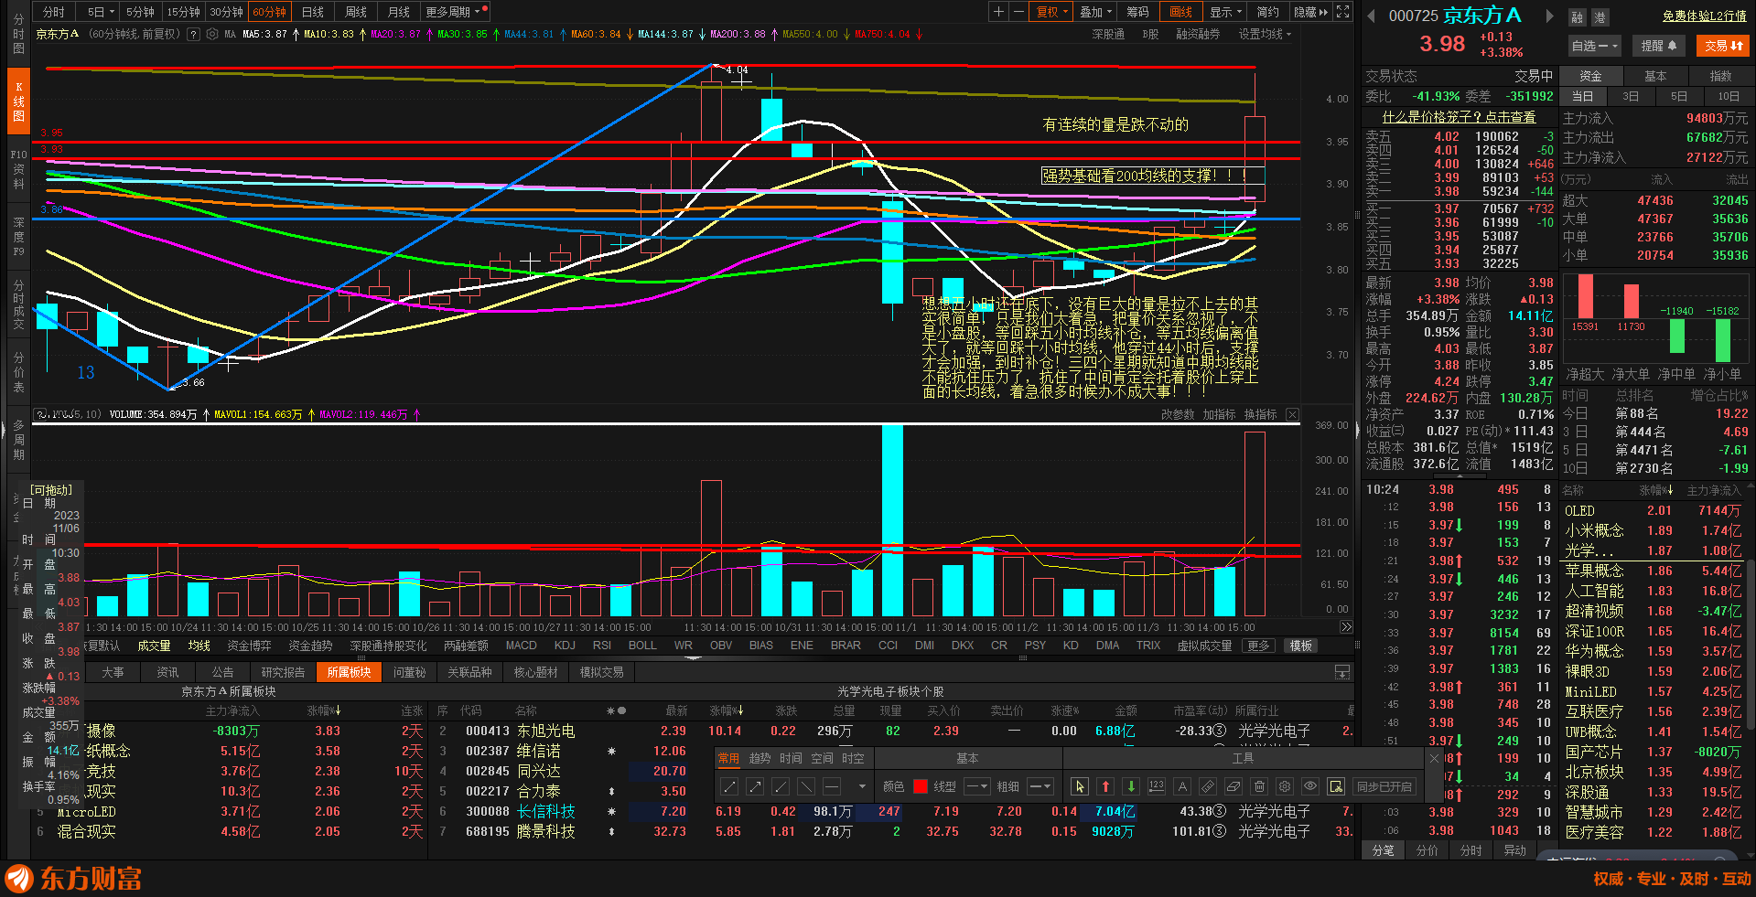1756x897 pixels.
Task: Switch to the 日线 daily chart tab
Action: click(x=313, y=12)
